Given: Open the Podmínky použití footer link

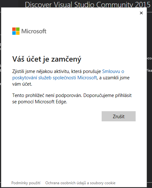Looking at the screenshot, I should [x=26, y=183].
